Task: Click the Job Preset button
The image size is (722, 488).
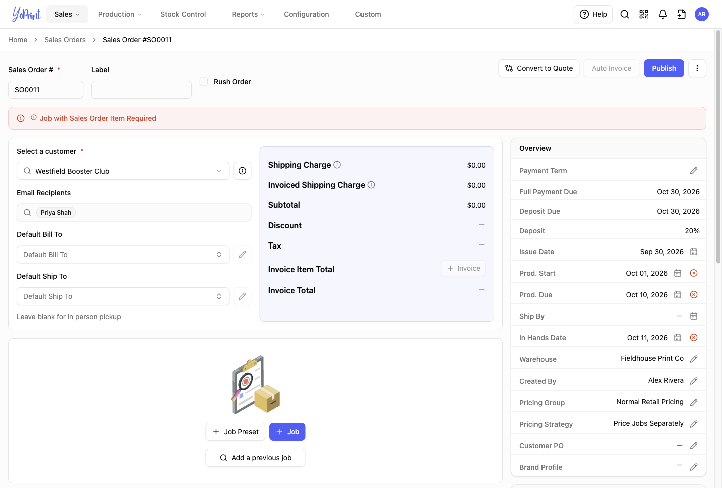Action: [235, 432]
